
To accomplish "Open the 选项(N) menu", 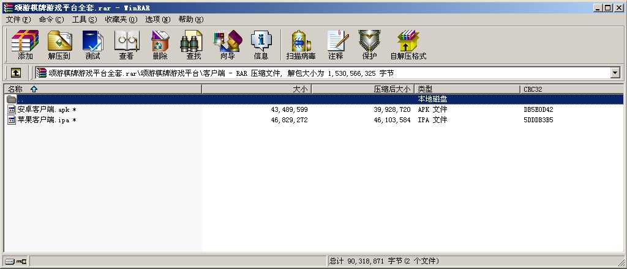I will tap(157, 19).
